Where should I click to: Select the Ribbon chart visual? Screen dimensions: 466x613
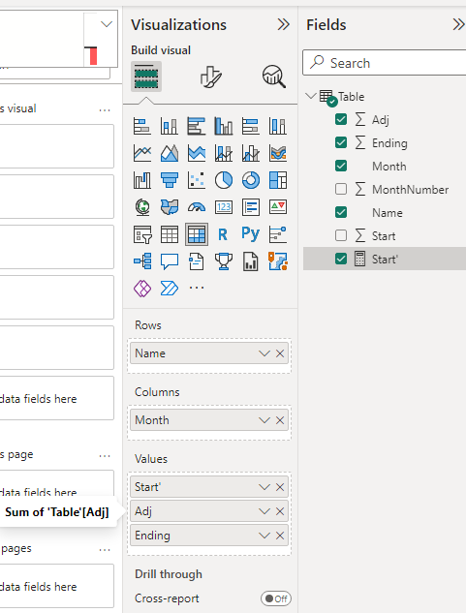278,153
